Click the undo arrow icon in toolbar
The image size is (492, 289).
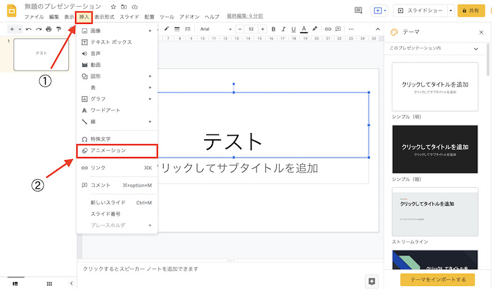[29, 29]
